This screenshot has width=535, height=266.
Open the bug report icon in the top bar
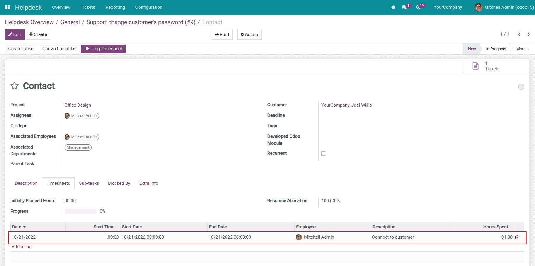pos(393,7)
